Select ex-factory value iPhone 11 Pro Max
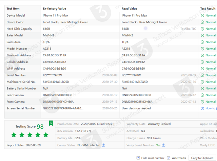This screenshot has height=161, width=217. pos(56,16)
